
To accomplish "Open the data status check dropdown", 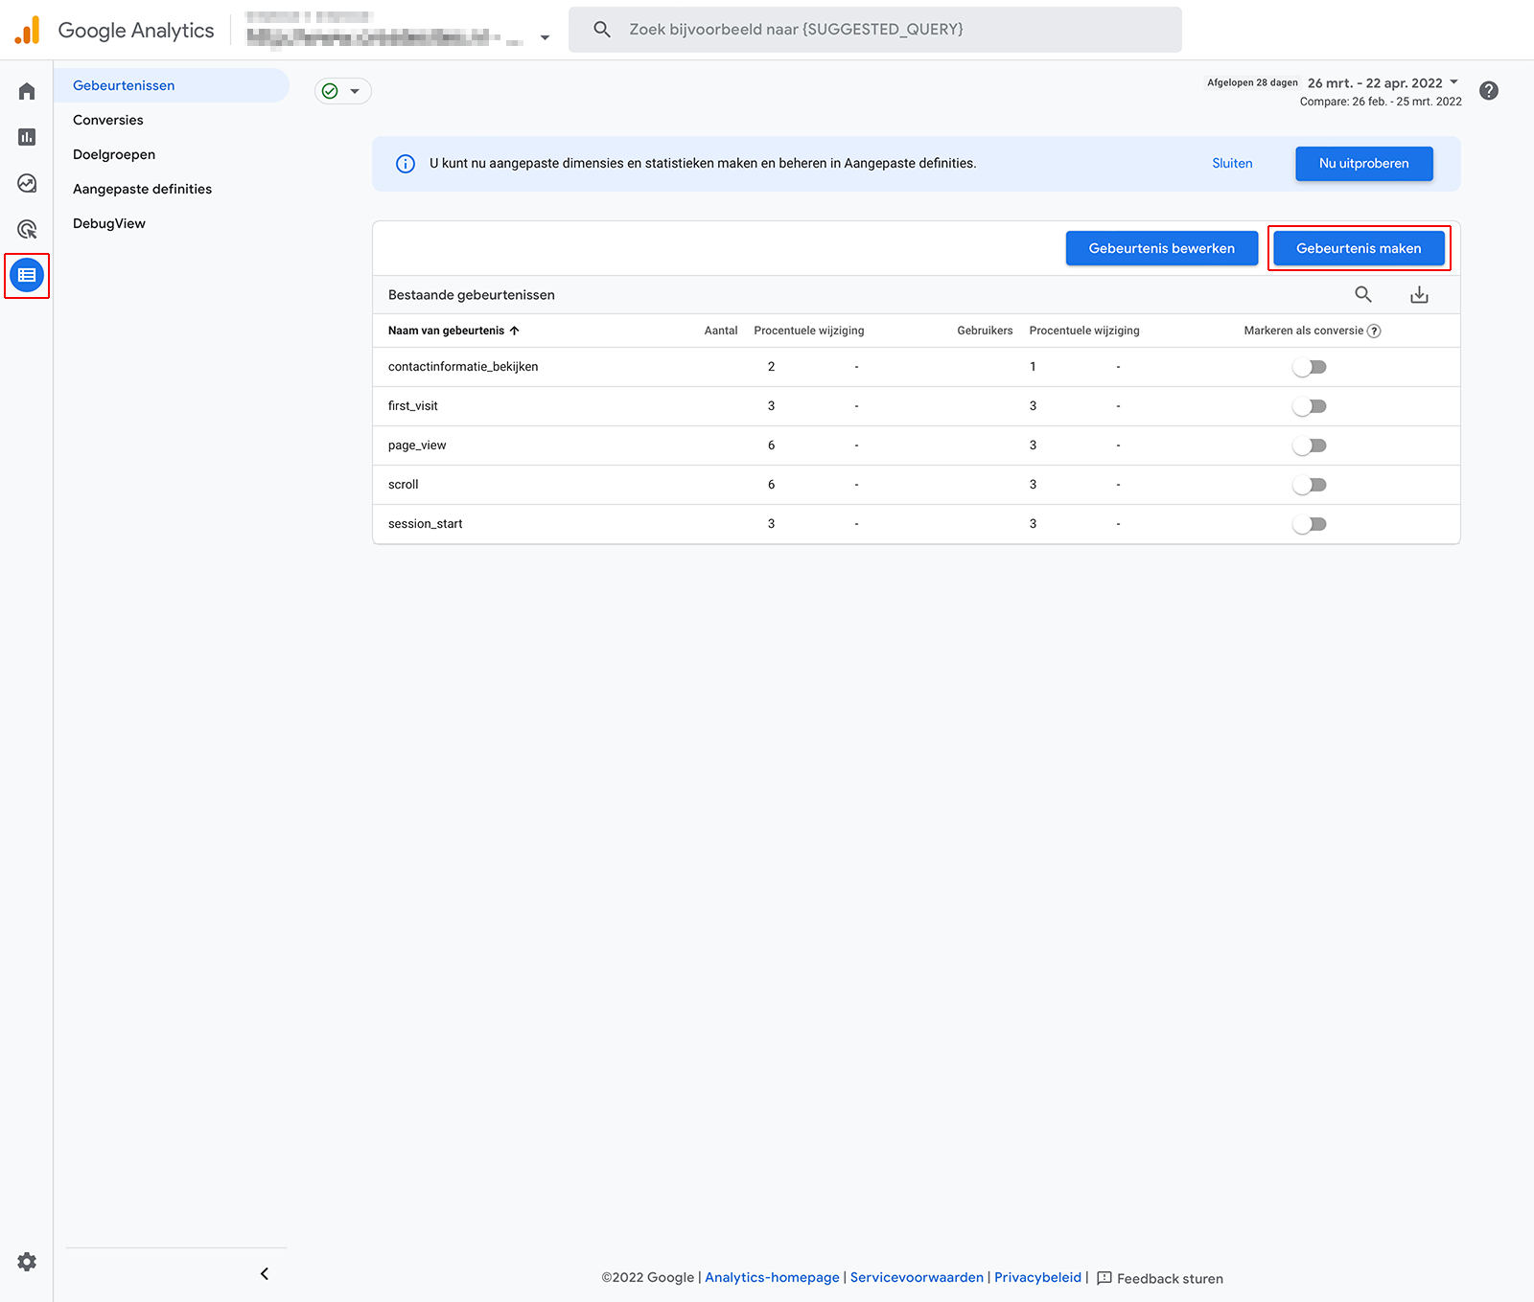I will point(343,91).
